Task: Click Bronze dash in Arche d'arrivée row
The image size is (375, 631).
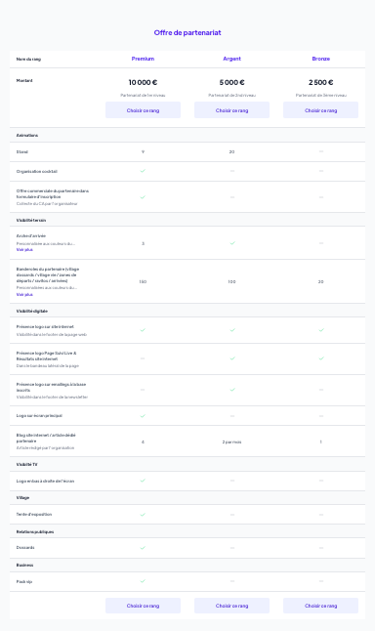Action: [321, 243]
